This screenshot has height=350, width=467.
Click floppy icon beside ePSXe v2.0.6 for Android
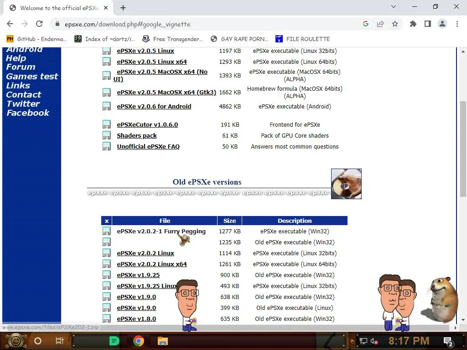click(107, 106)
